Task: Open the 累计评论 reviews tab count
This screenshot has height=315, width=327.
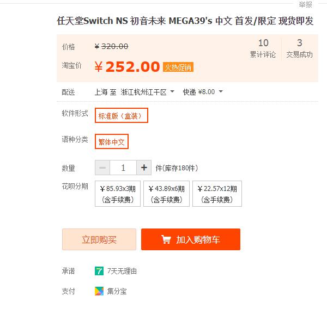Action: [263, 49]
